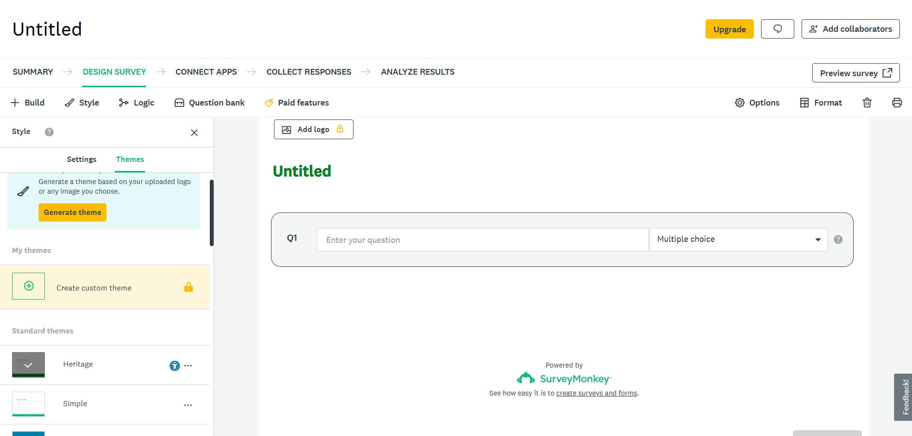Viewport: 912px width, 436px height.
Task: Click accessibility icon on Heritage theme
Action: (175, 366)
